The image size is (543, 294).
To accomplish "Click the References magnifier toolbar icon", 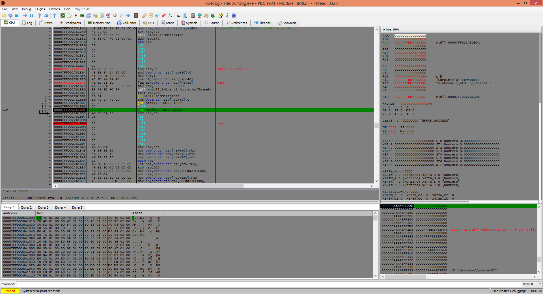I will coord(121,16).
